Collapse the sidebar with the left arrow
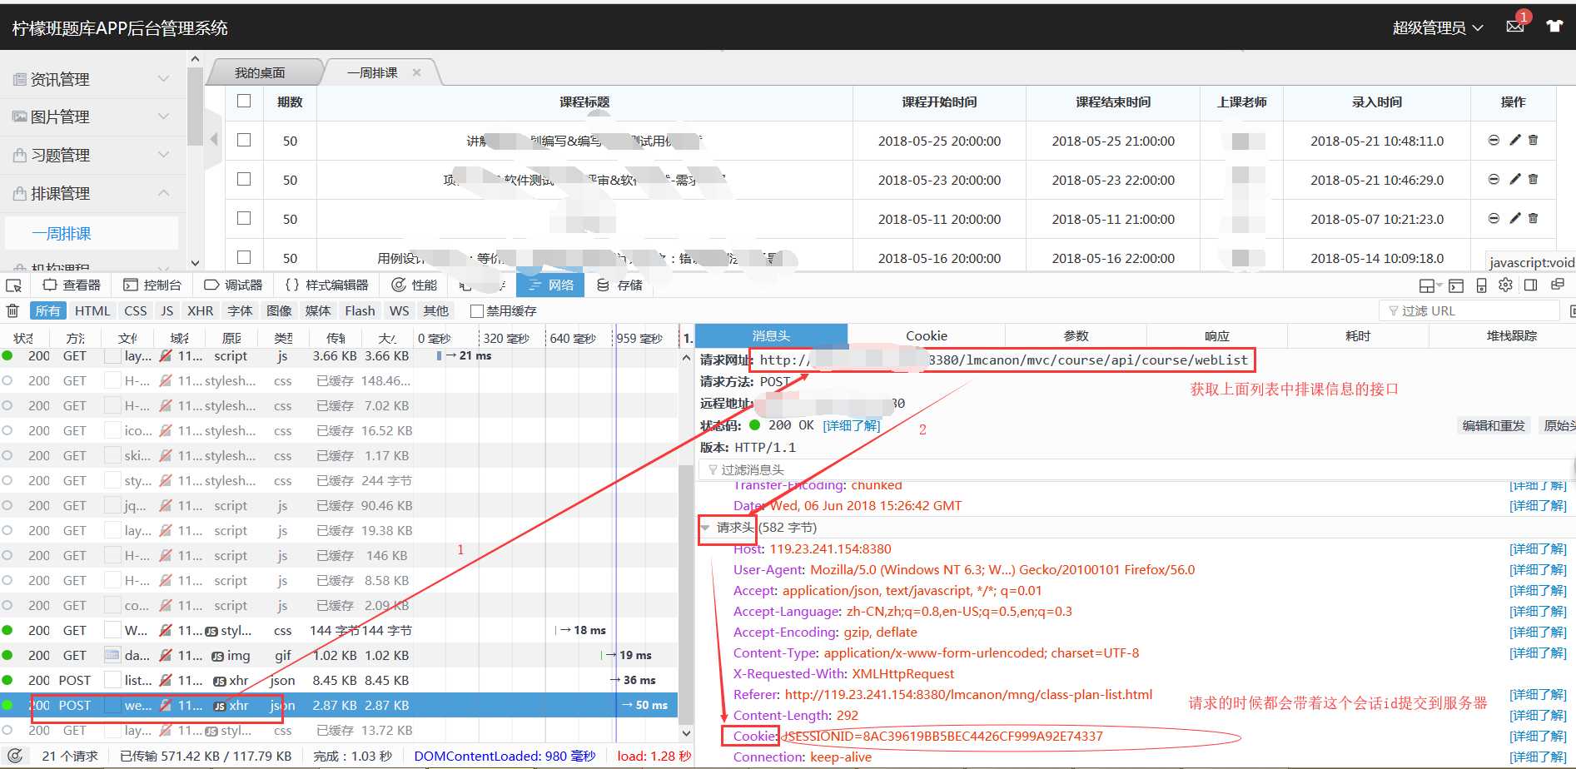The width and height of the screenshot is (1576, 769). click(214, 139)
